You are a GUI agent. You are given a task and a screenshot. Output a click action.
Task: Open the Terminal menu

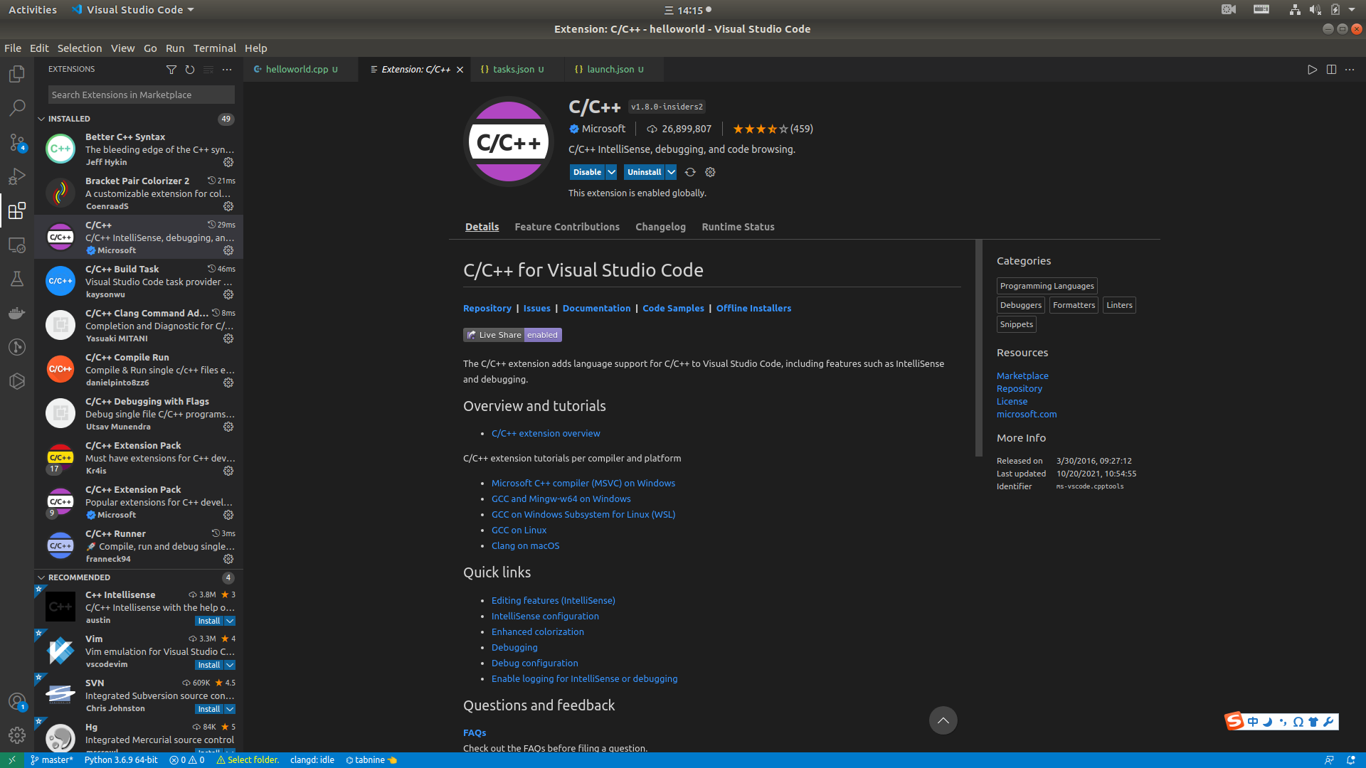pyautogui.click(x=214, y=48)
